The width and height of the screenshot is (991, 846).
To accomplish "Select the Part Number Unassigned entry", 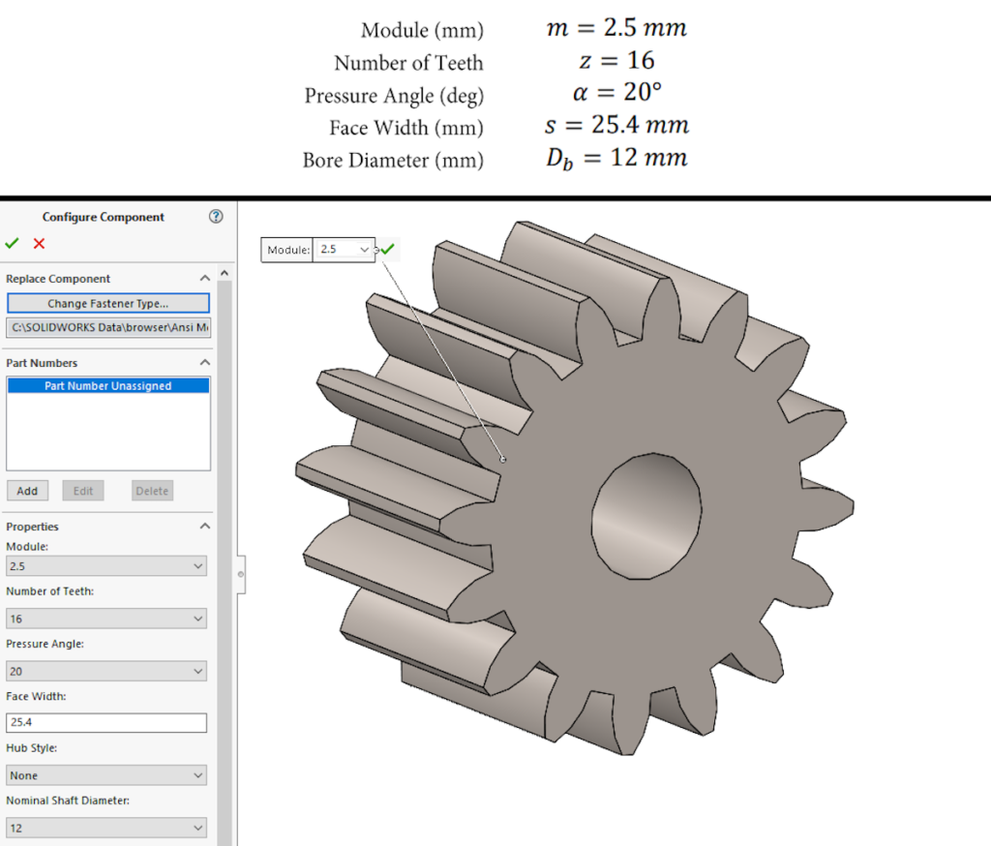I will (x=107, y=385).
